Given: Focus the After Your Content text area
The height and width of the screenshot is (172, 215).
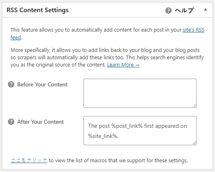Looking at the screenshot, I should pyautogui.click(x=140, y=131).
